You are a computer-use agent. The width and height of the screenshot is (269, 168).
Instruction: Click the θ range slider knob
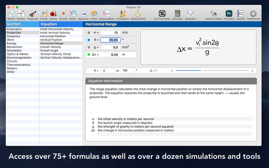[x=202, y=70]
